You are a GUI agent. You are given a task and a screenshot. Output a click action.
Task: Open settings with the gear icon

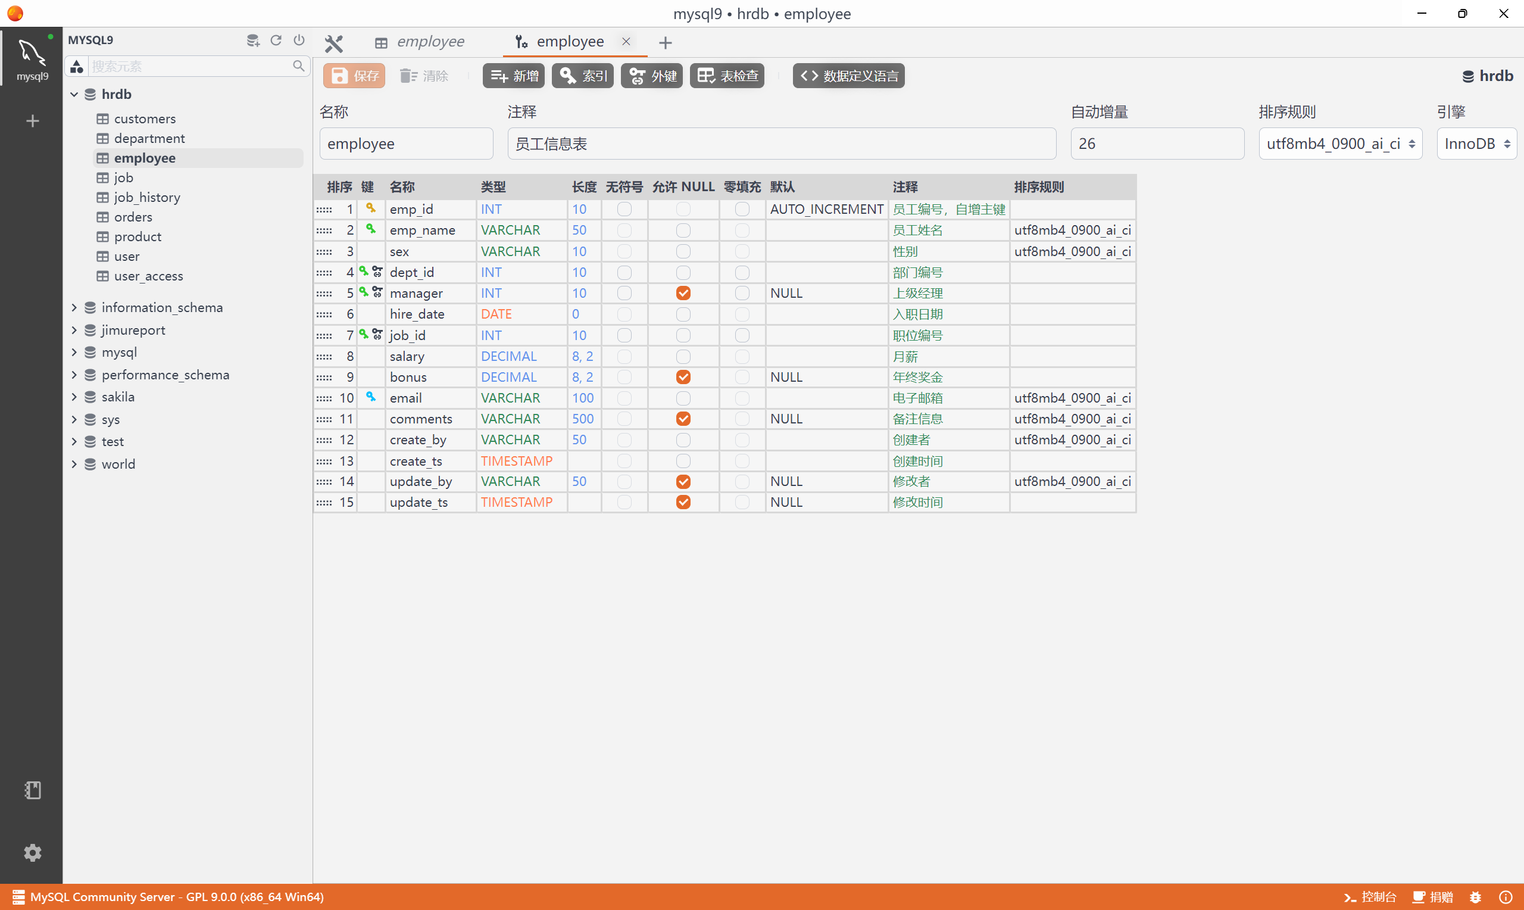tap(32, 852)
